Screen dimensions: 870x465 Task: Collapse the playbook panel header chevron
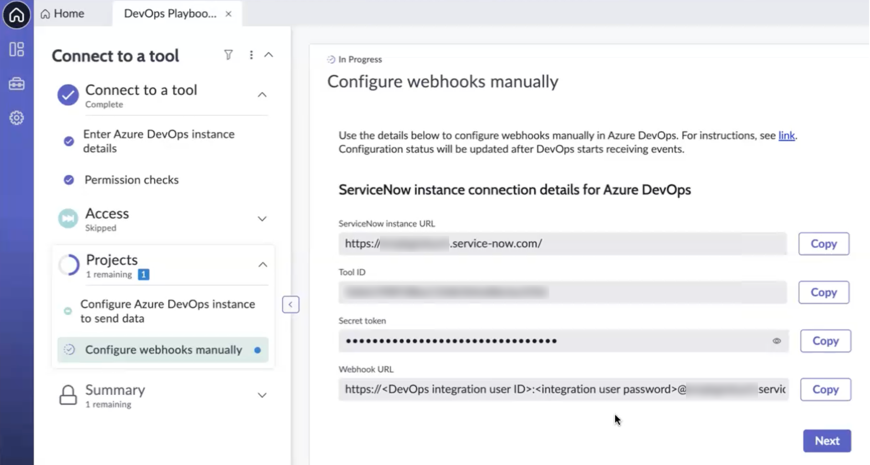point(269,55)
